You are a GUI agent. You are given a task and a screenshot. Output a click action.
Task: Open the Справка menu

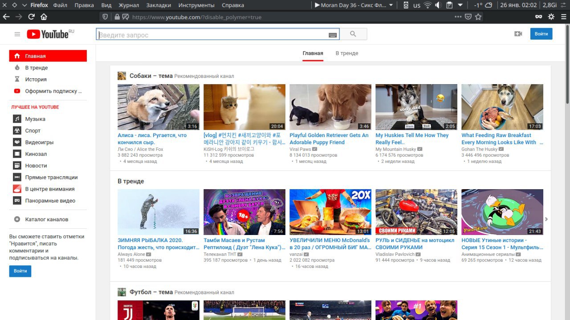pos(232,5)
